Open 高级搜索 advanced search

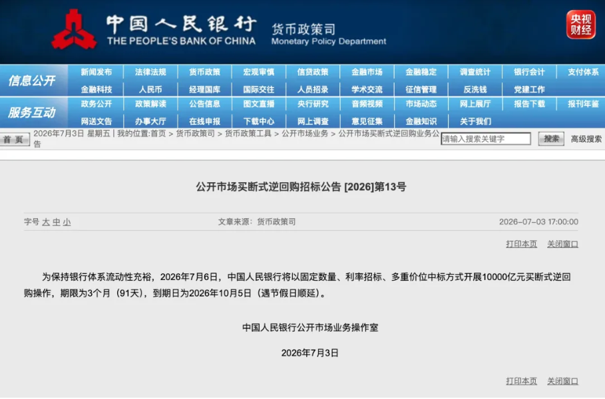[586, 139]
